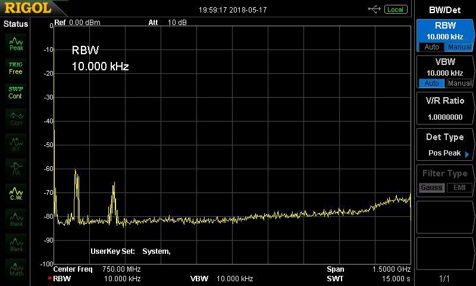Set VBW to Auto mode

pos(431,83)
